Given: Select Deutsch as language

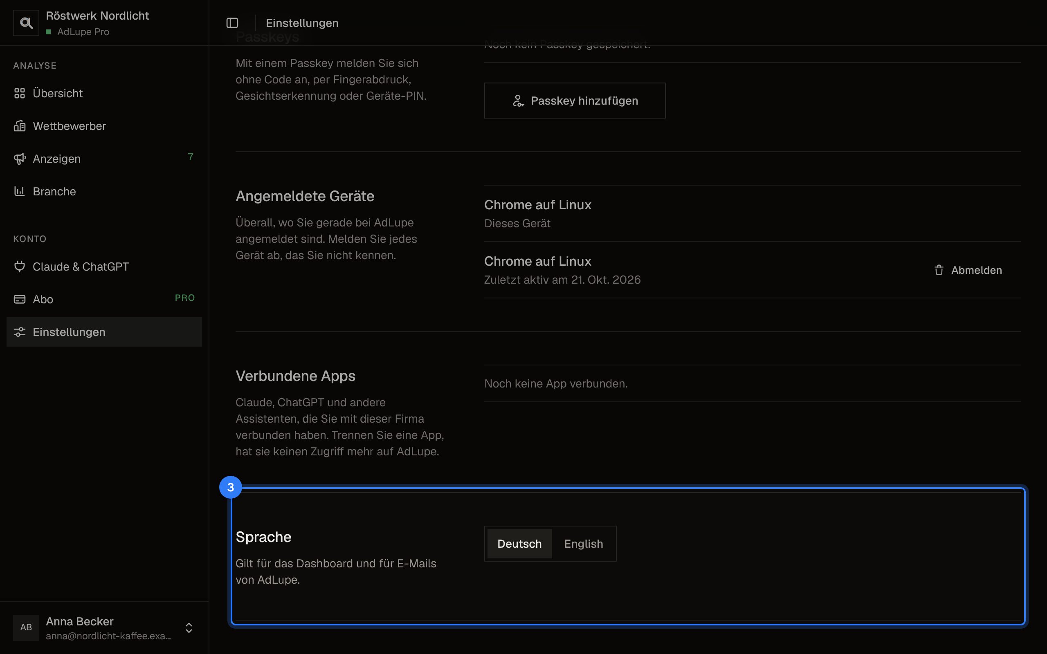Looking at the screenshot, I should tap(519, 544).
